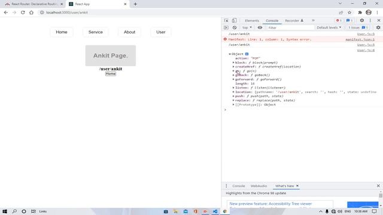Switch to the Recorder tab
The width and height of the screenshot is (383, 215).
[294, 21]
